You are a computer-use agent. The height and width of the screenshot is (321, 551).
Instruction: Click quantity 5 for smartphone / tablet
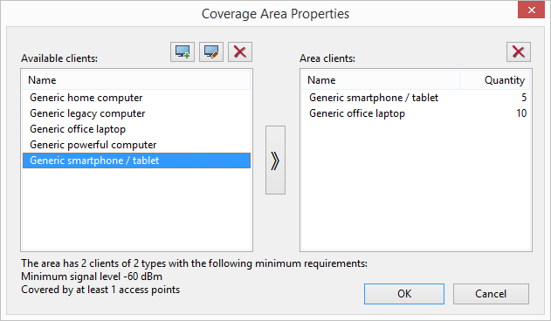[524, 98]
